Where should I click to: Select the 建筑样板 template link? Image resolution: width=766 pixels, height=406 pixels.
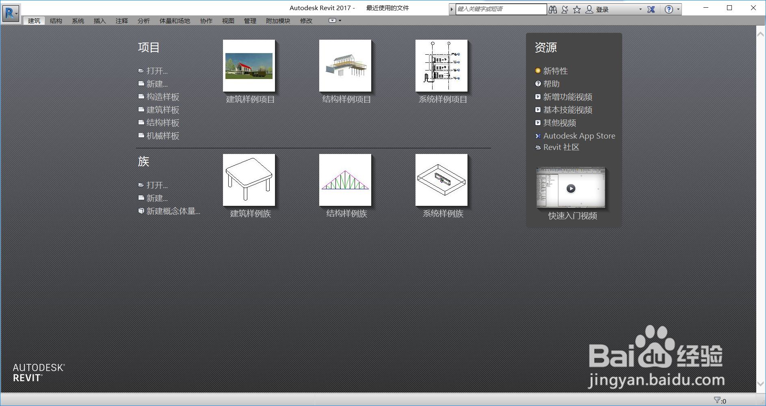pos(163,110)
